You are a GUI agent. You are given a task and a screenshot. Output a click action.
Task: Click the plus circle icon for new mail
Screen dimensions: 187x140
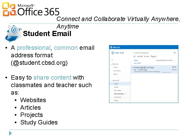(x=112, y=53)
